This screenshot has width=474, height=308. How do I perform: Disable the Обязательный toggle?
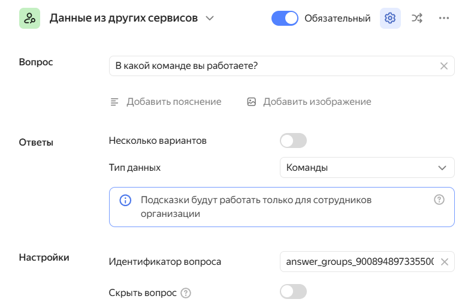click(x=285, y=18)
